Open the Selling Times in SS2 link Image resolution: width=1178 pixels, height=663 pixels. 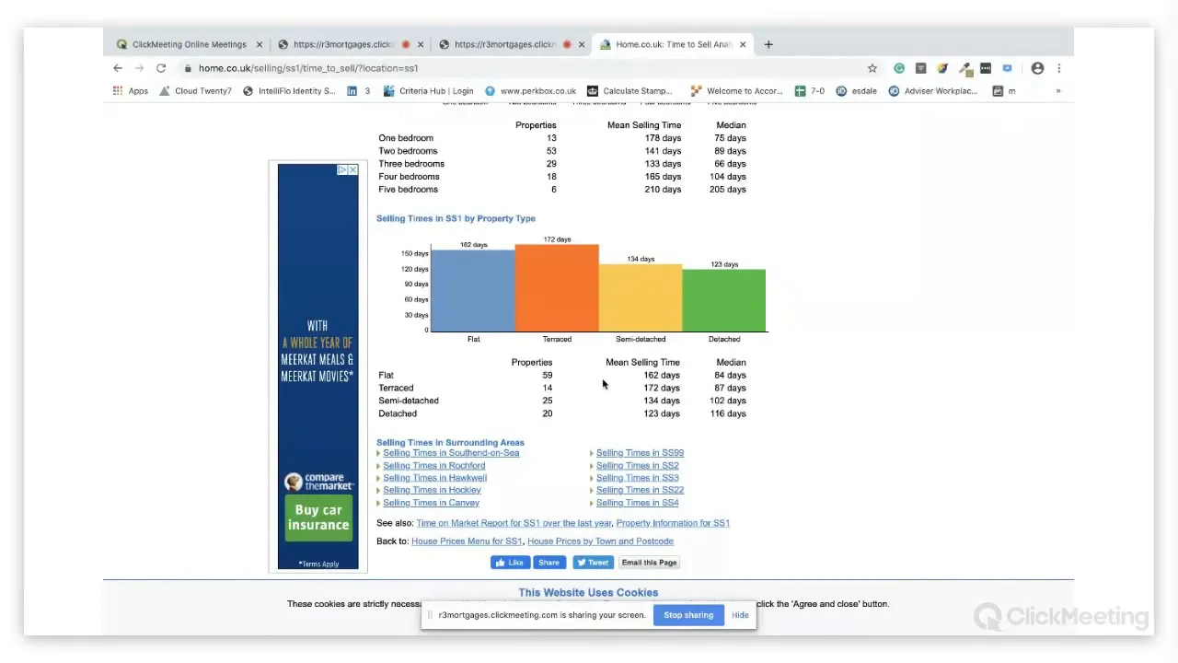tap(637, 466)
